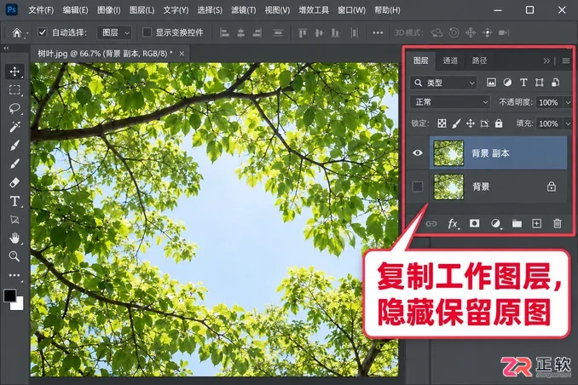This screenshot has height=385, width=578.
Task: Expand the toolbar double arrow
Action: click(6, 49)
